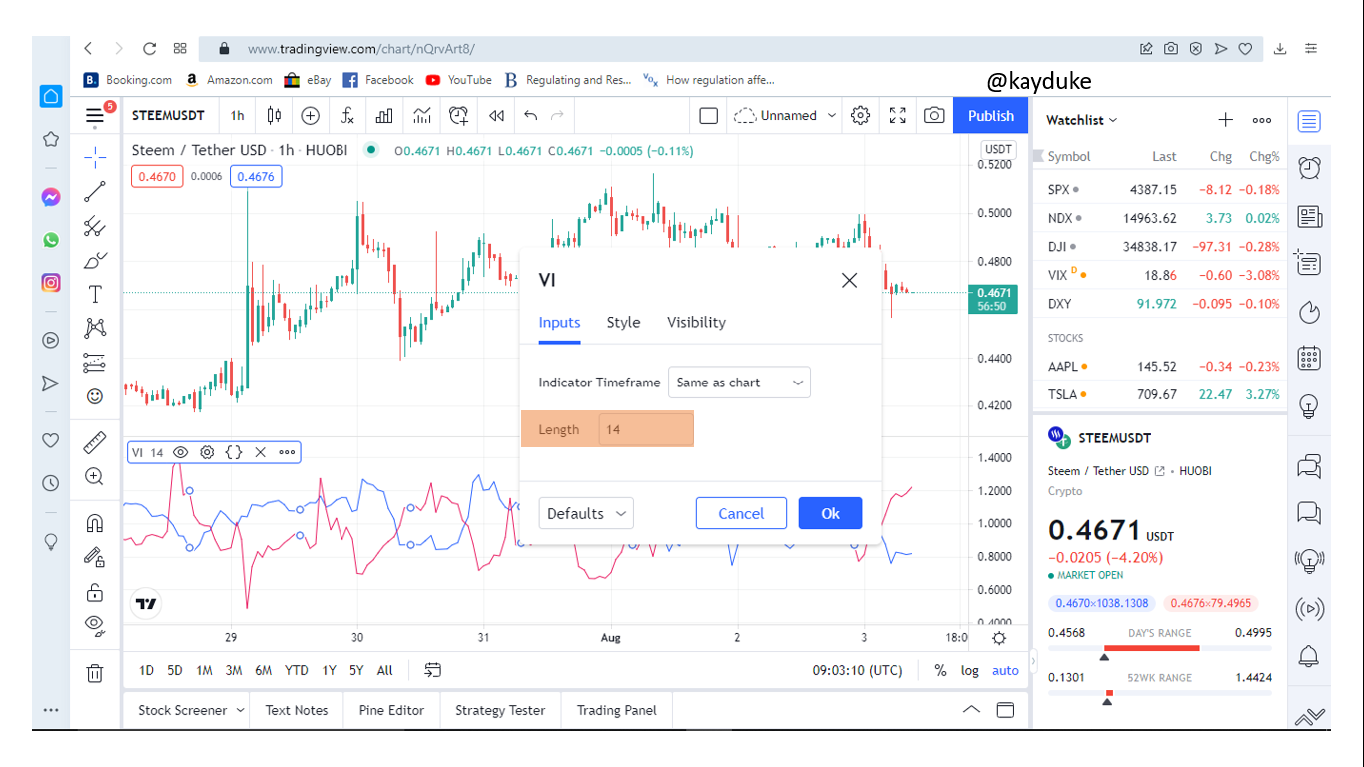Screen dimensions: 1364x767
Task: Open the chart patterns tool
Action: pos(95,328)
